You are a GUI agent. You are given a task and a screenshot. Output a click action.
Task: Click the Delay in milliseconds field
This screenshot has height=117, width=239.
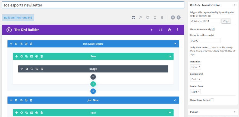205,40
